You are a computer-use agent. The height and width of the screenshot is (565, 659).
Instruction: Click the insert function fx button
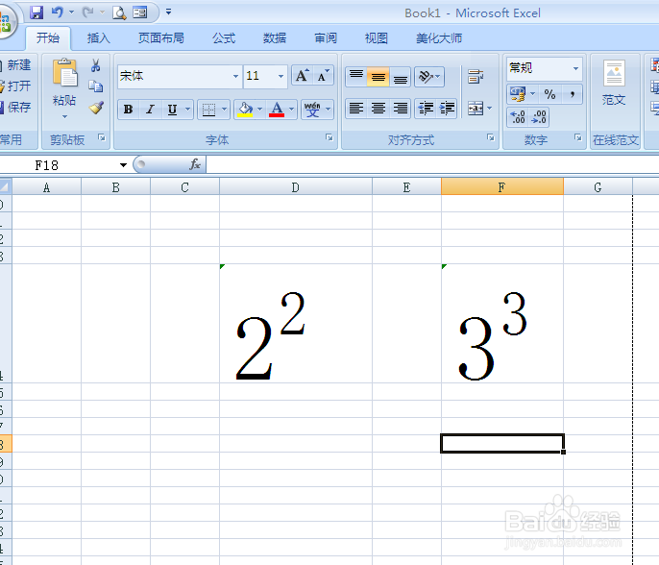point(195,164)
